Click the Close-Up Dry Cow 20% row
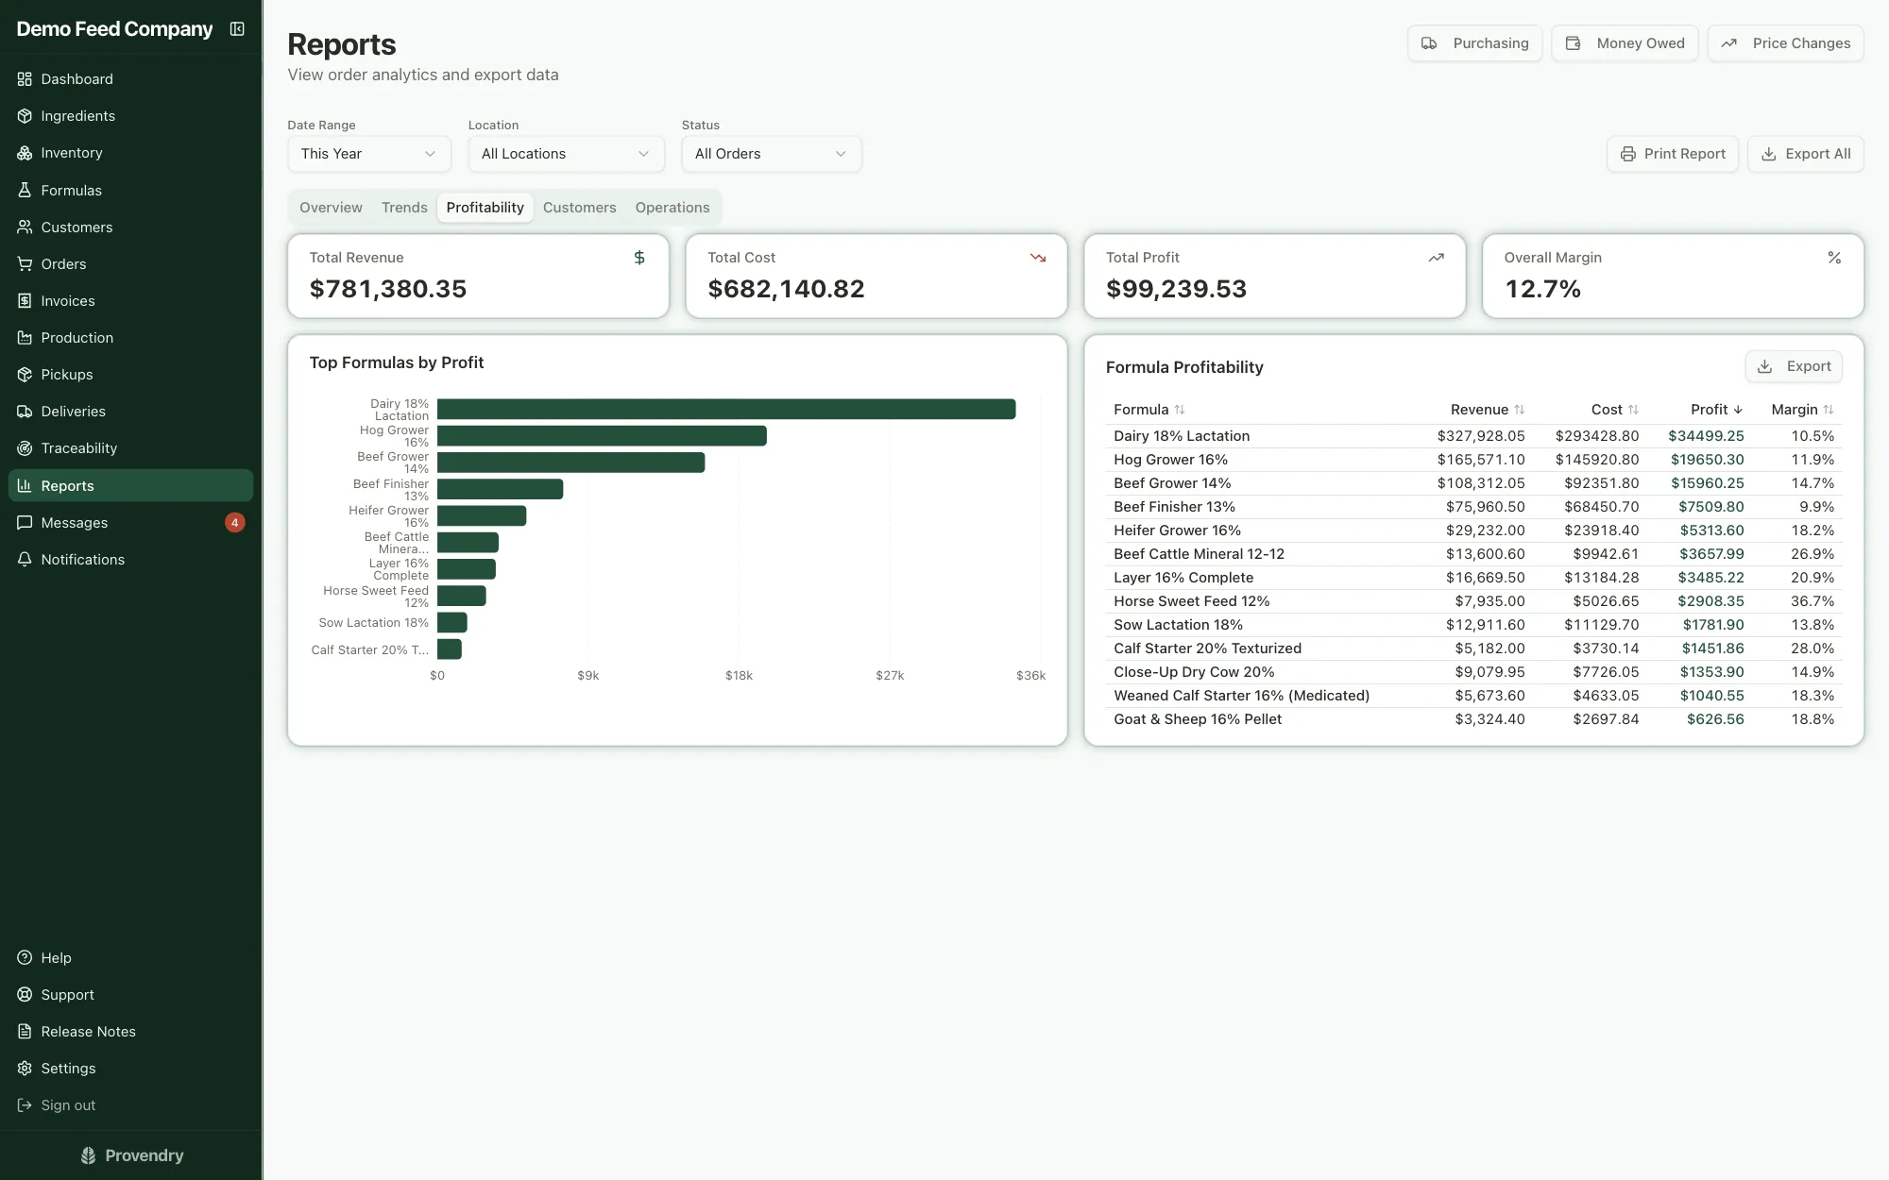 point(1473,672)
